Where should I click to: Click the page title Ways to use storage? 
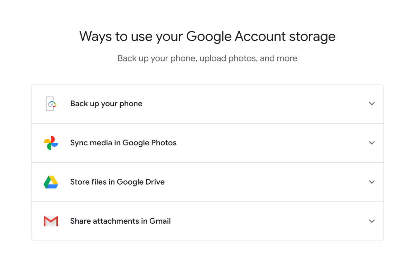click(x=207, y=36)
